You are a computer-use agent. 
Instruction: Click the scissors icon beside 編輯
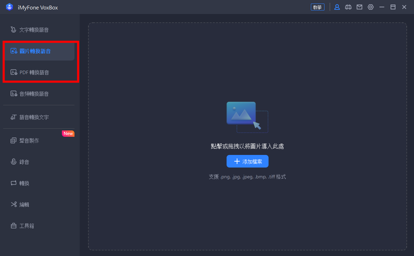(x=14, y=204)
